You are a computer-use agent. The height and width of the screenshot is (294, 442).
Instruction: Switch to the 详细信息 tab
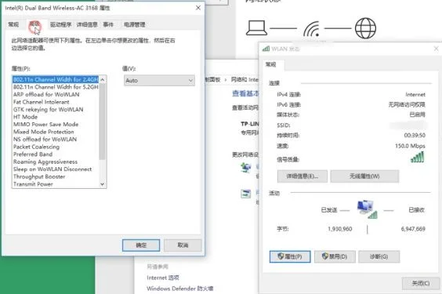(87, 25)
